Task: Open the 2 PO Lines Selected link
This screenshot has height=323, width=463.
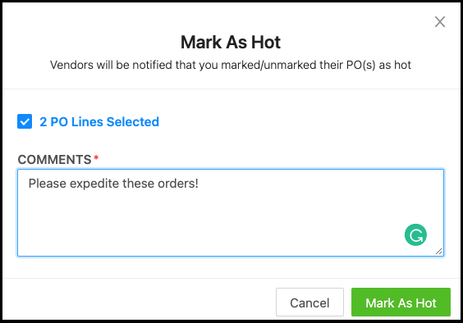Action: [99, 122]
